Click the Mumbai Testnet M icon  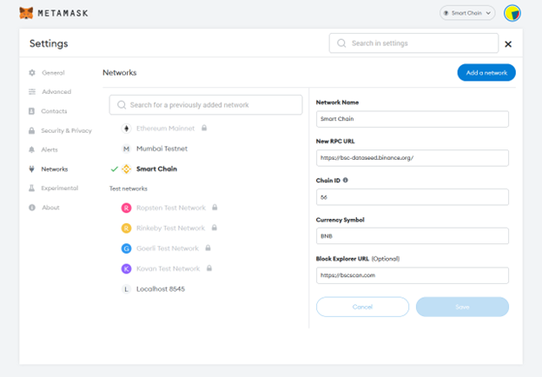126,149
